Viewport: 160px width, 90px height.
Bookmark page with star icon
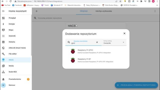coord(120,1)
